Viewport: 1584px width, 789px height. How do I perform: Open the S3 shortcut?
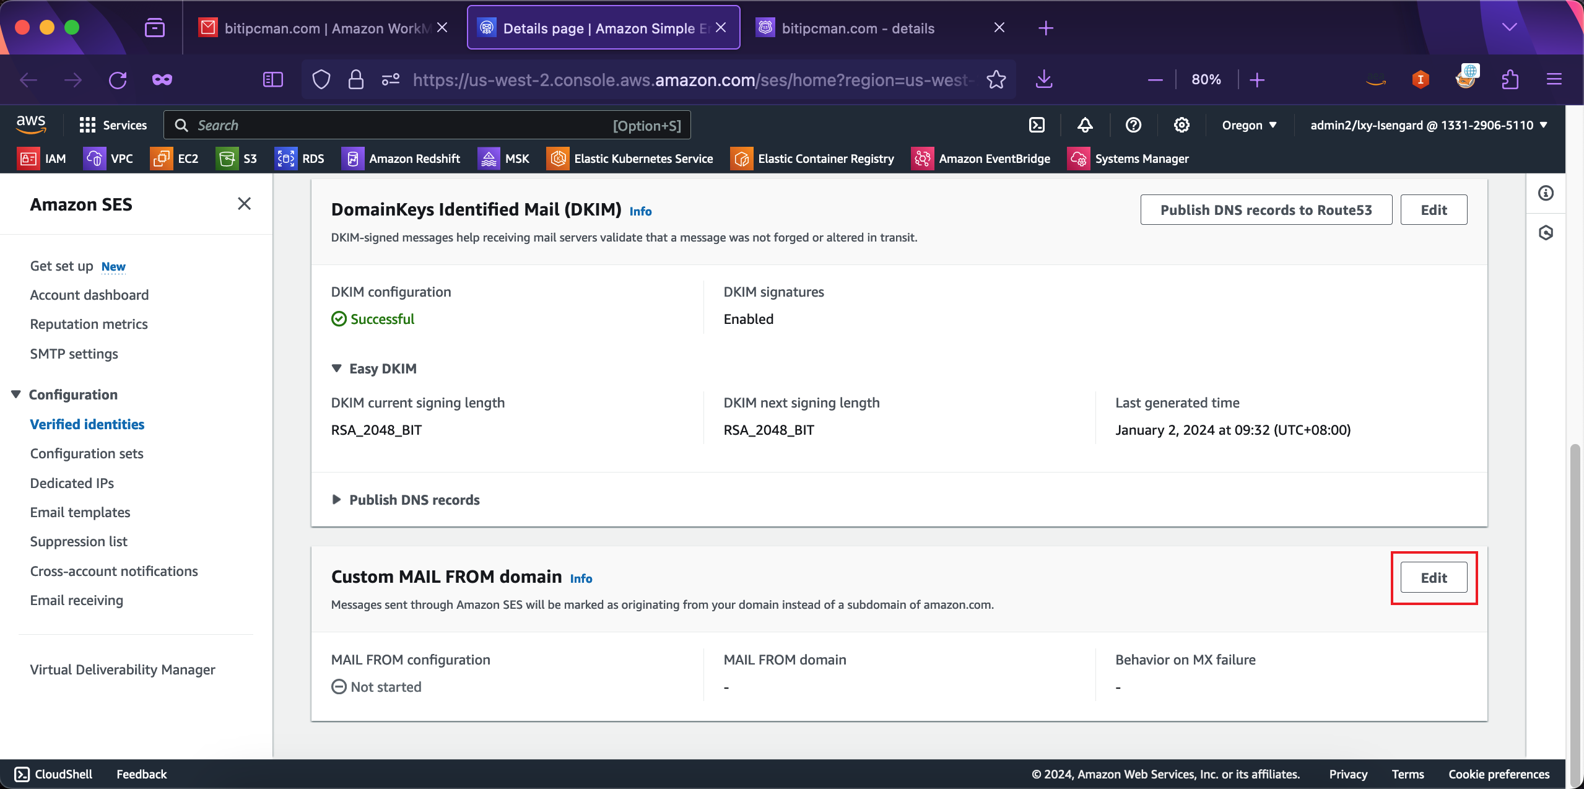pyautogui.click(x=237, y=159)
